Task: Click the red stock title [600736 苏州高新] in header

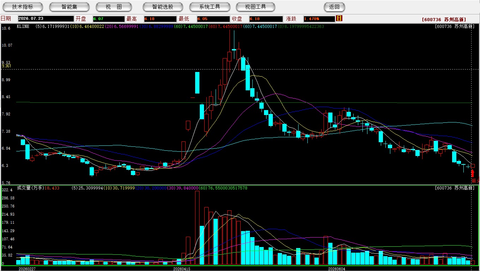Action: 444,20
